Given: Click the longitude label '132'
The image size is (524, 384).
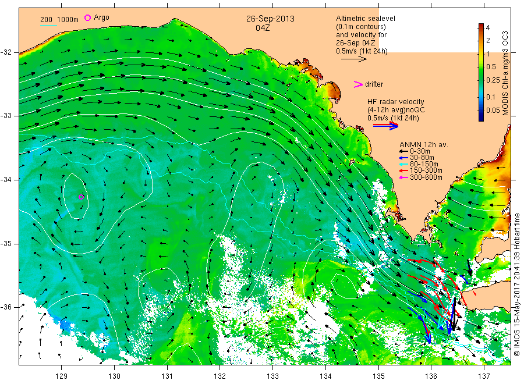Looking at the screenshot, I should (220, 376).
